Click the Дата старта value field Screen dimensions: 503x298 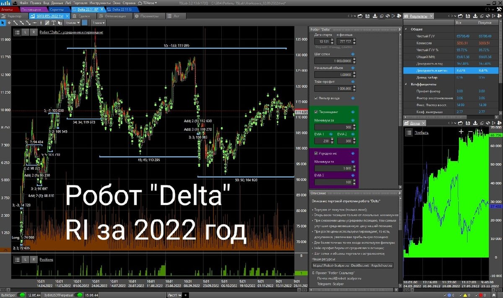pos(322,41)
